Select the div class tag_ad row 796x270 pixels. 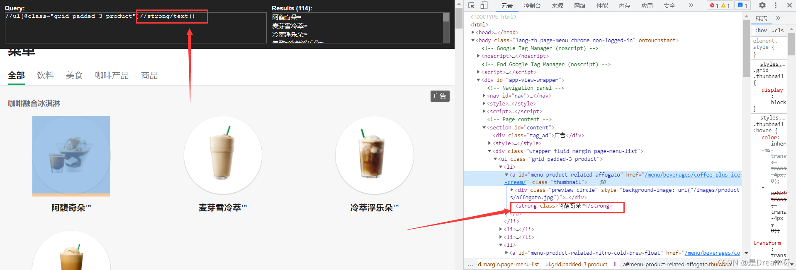(538, 135)
